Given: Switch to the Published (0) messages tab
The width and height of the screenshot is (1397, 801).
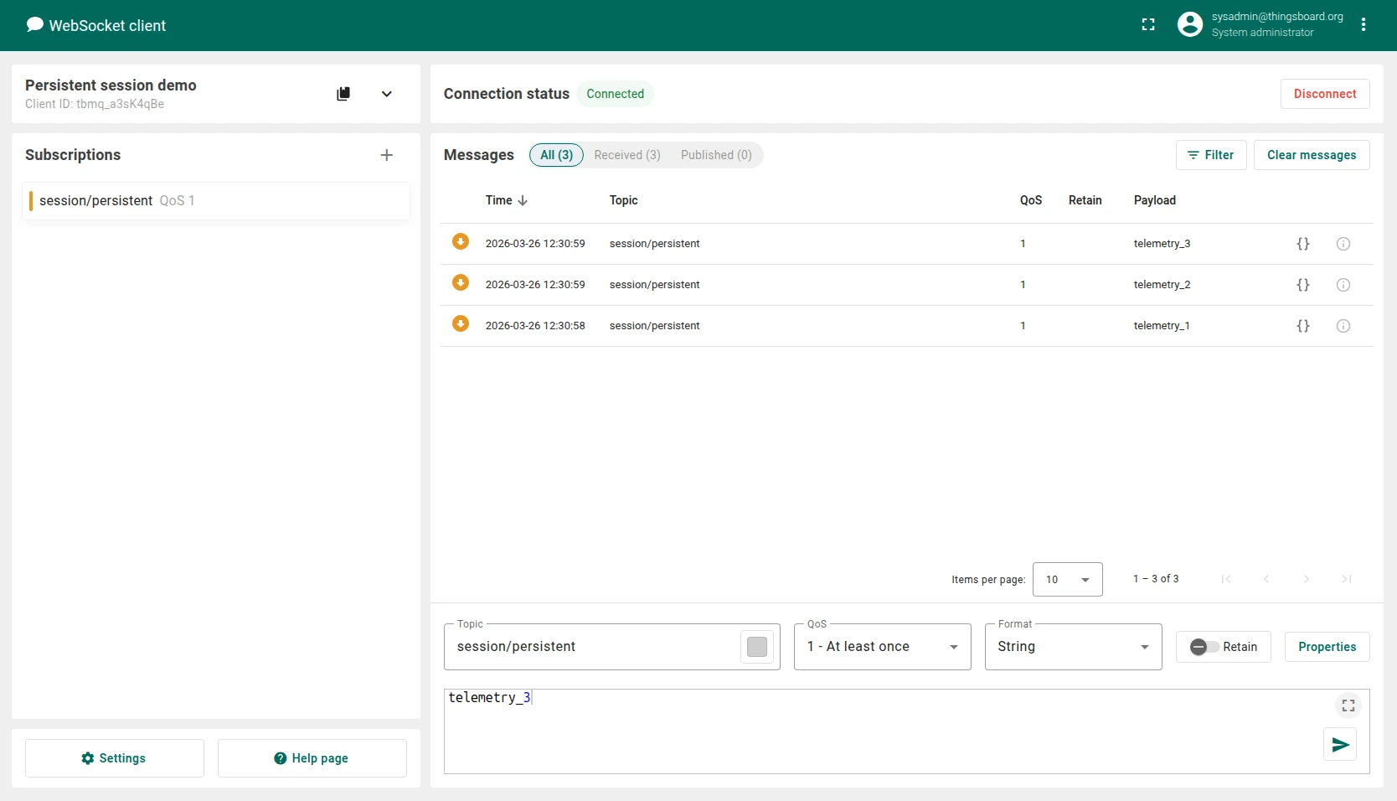Looking at the screenshot, I should coord(716,155).
